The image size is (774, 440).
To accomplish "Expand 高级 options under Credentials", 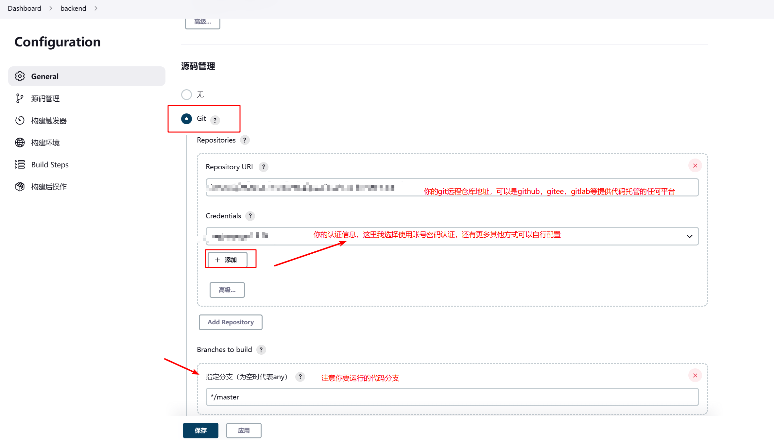I will point(227,290).
